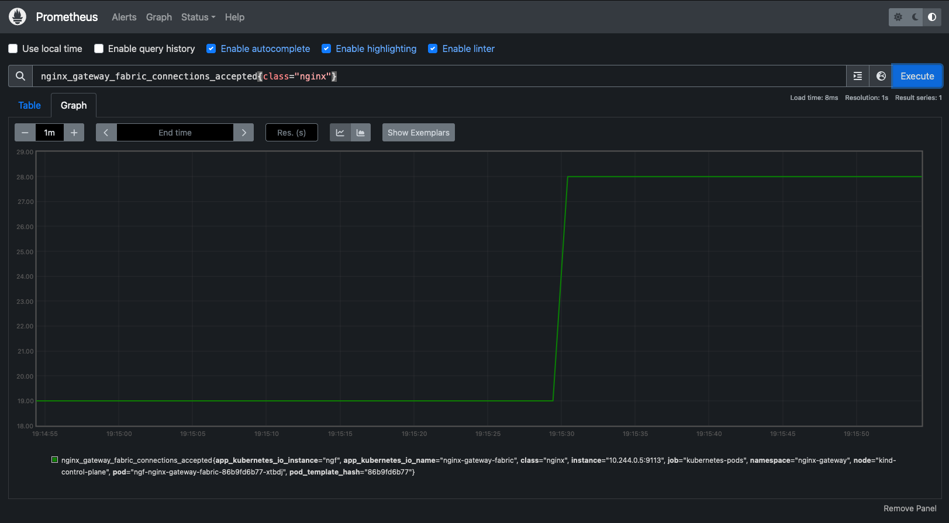Move end time forward with right chevron
The width and height of the screenshot is (949, 523).
(x=244, y=133)
